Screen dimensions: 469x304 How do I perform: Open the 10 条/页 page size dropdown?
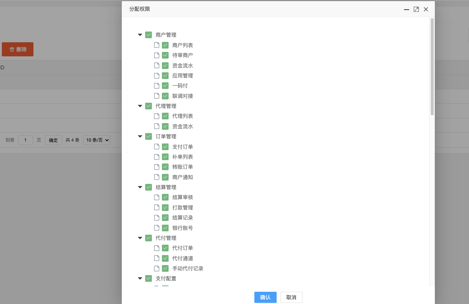tap(97, 140)
